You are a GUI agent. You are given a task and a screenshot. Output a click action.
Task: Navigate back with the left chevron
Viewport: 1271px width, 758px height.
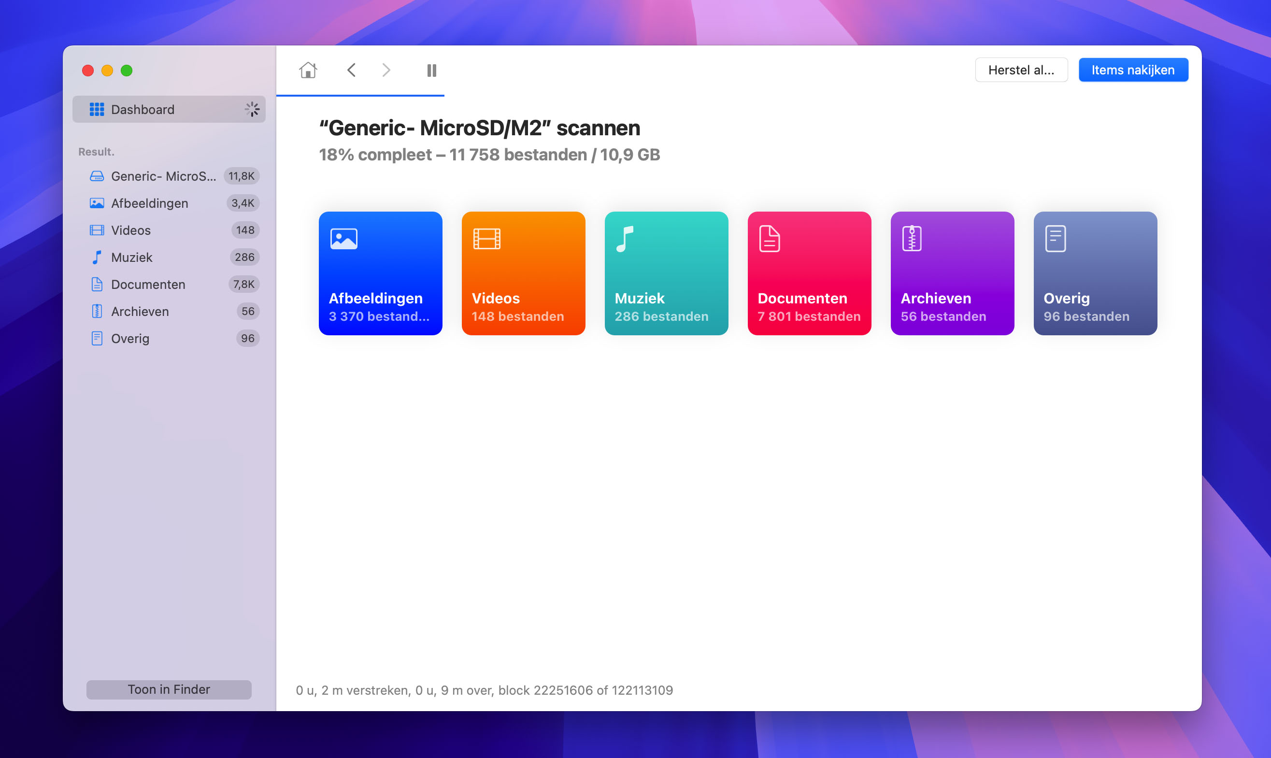(x=351, y=70)
